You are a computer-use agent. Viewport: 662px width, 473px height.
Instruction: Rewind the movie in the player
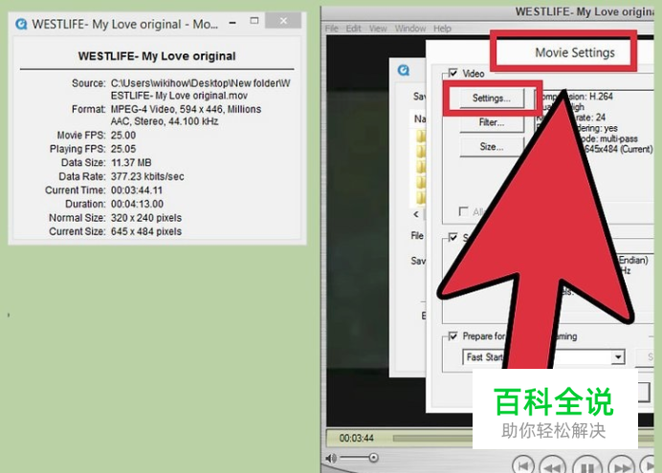(553, 466)
